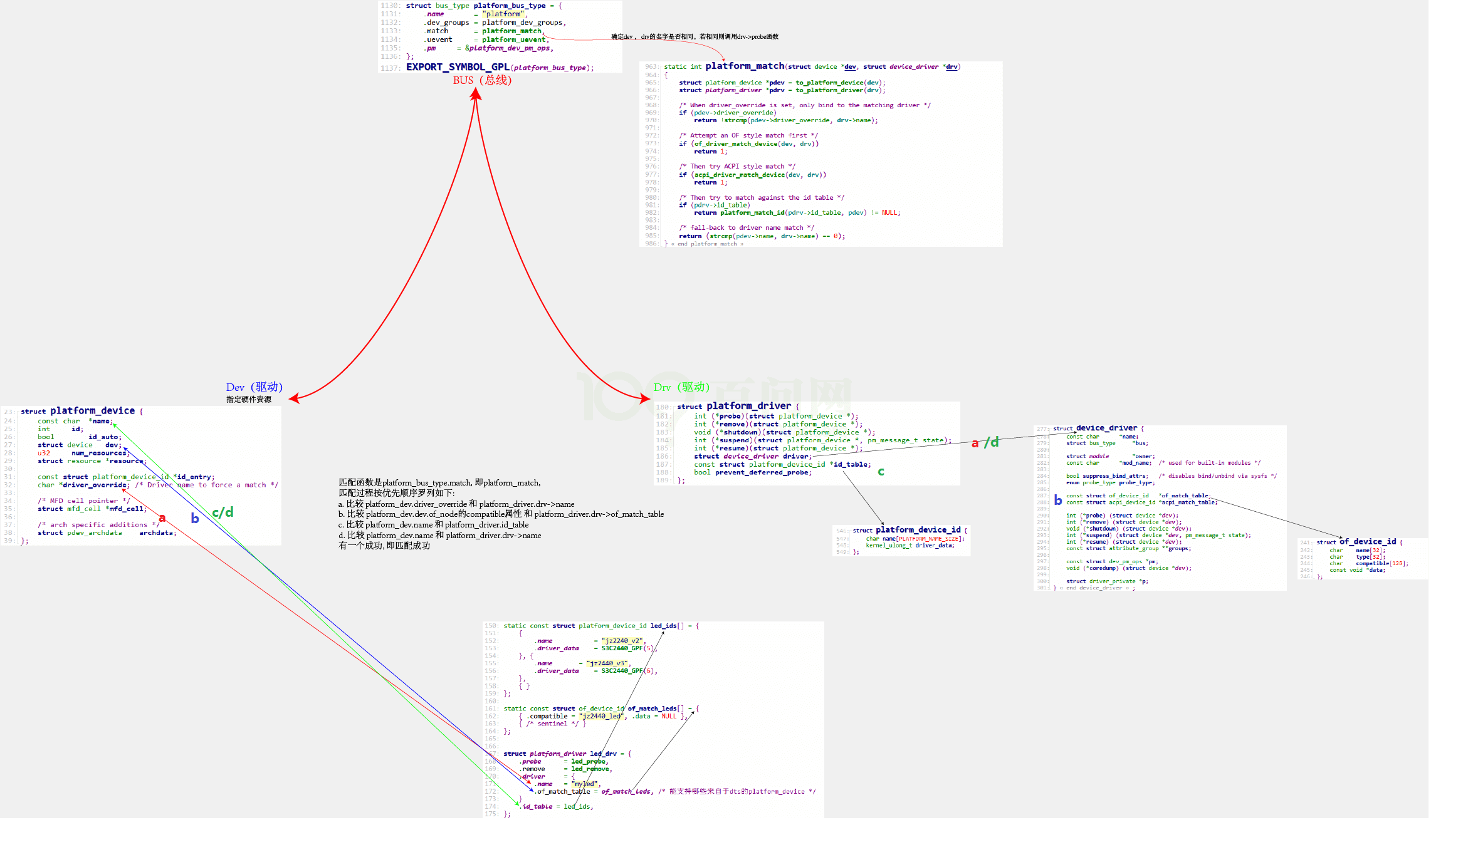Click EXPORT_SYMBOL_GPL text in bus code

click(457, 67)
